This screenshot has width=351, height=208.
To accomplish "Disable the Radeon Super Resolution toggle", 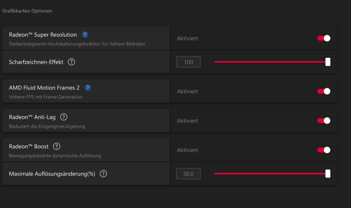I will (324, 38).
